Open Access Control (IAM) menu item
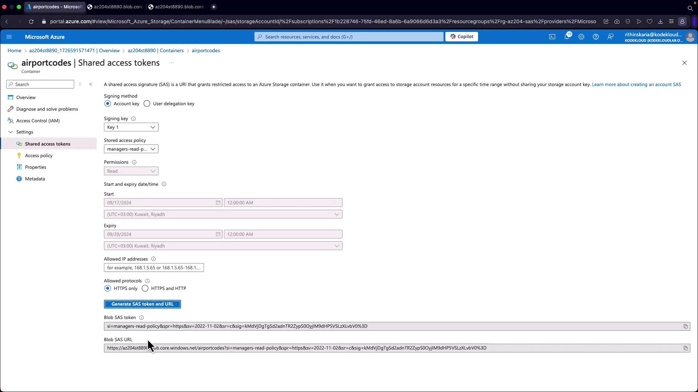This screenshot has height=392, width=698. (38, 121)
